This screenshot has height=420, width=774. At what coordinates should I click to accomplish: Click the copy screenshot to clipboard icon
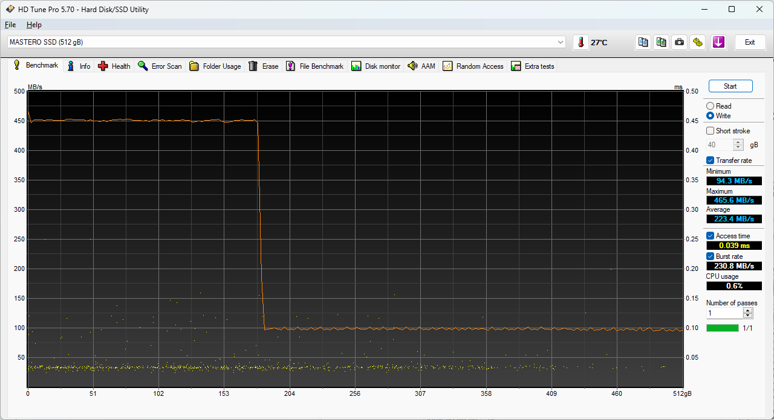pos(662,42)
